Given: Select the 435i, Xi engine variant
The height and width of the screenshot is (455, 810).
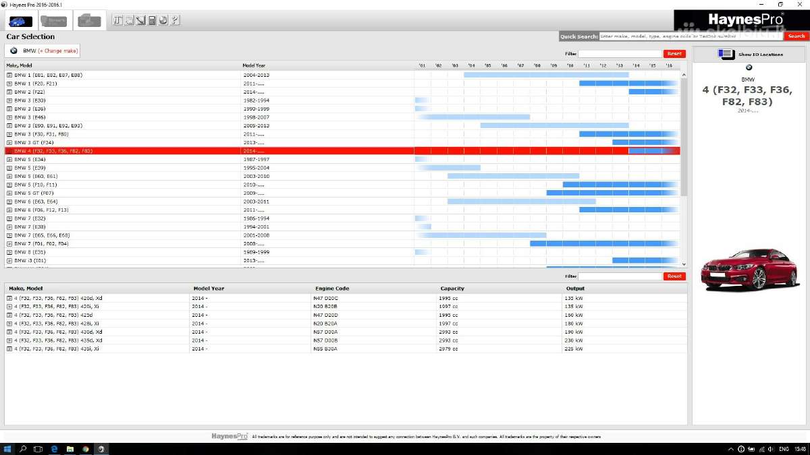Looking at the screenshot, I should click(x=346, y=348).
